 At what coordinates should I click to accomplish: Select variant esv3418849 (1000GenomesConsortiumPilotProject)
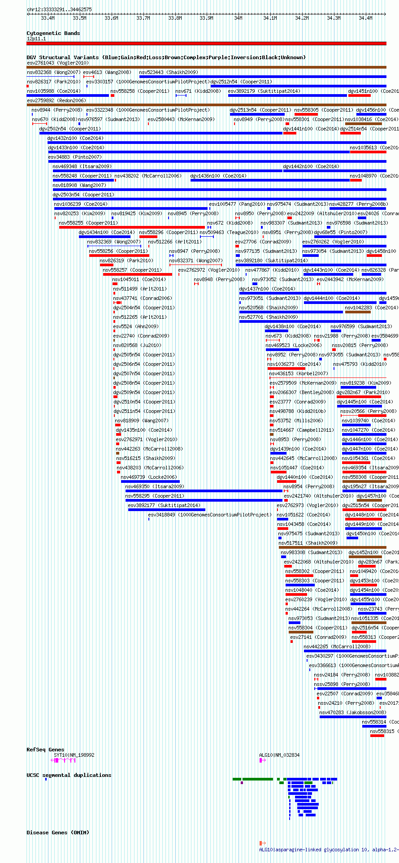[x=149, y=519]
